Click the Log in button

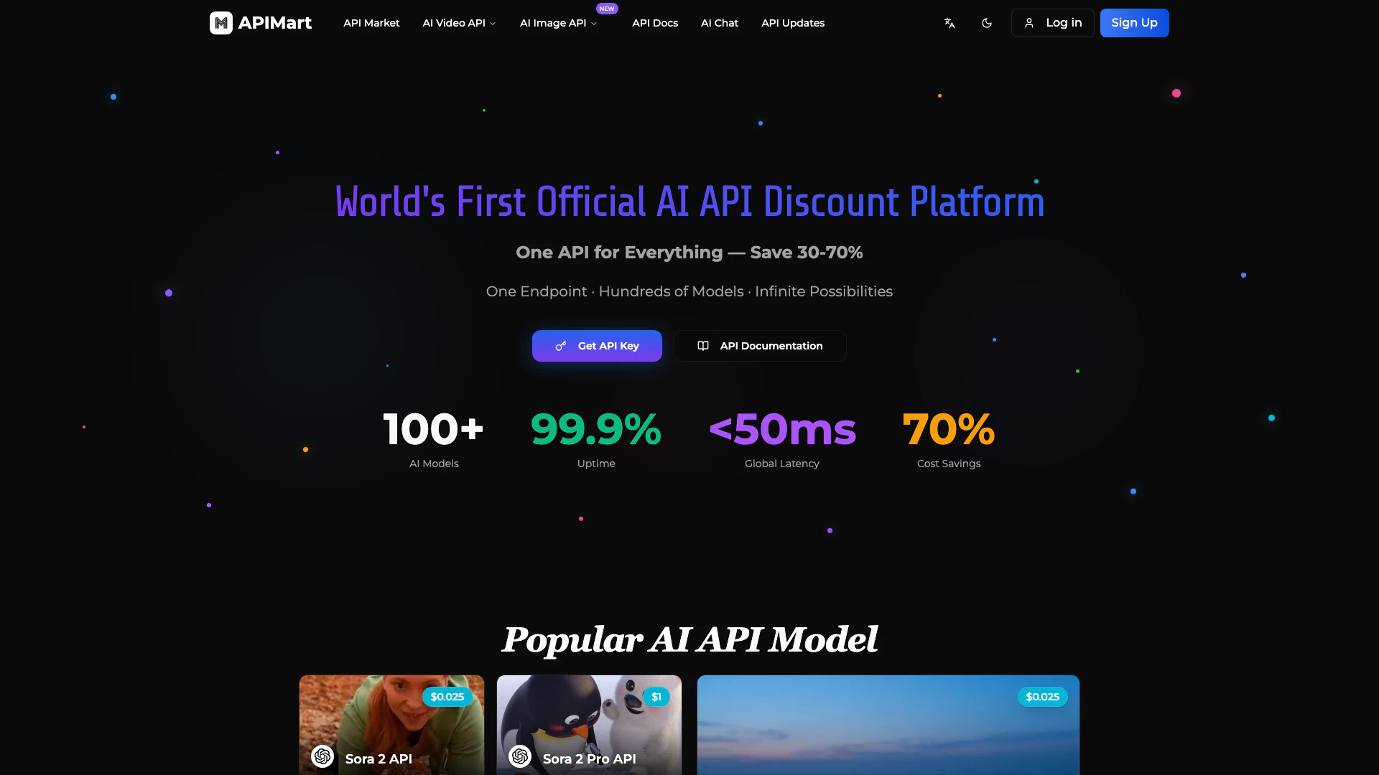pos(1053,23)
